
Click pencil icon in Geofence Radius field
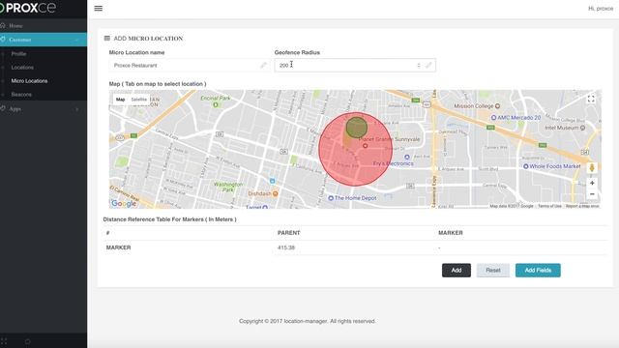tap(428, 66)
